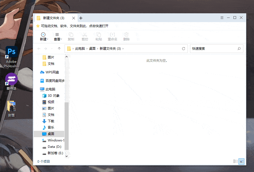Open Data (D:) drive
The image size is (254, 172).
point(52,147)
